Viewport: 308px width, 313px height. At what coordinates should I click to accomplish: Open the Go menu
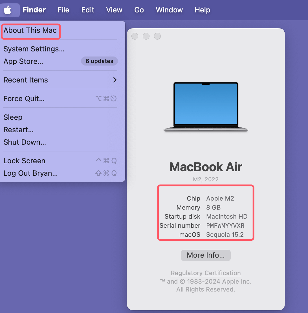[139, 10]
